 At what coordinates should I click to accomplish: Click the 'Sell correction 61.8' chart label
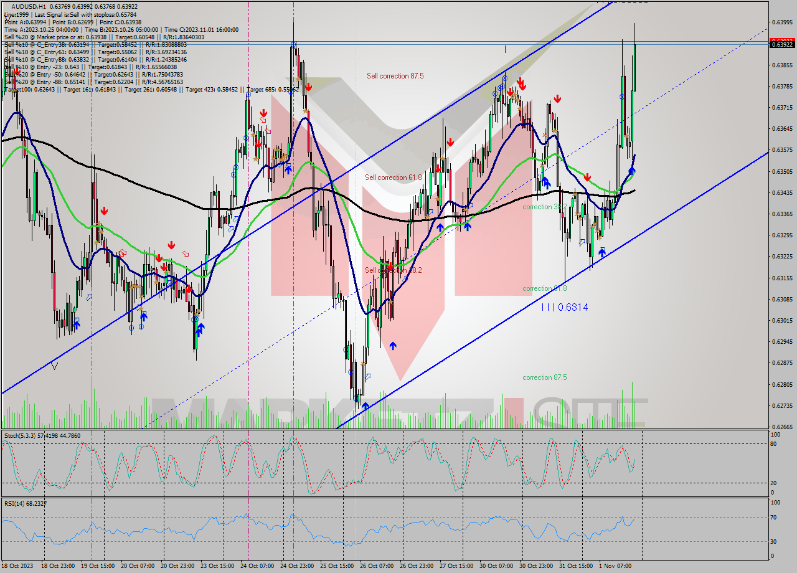[x=394, y=178]
